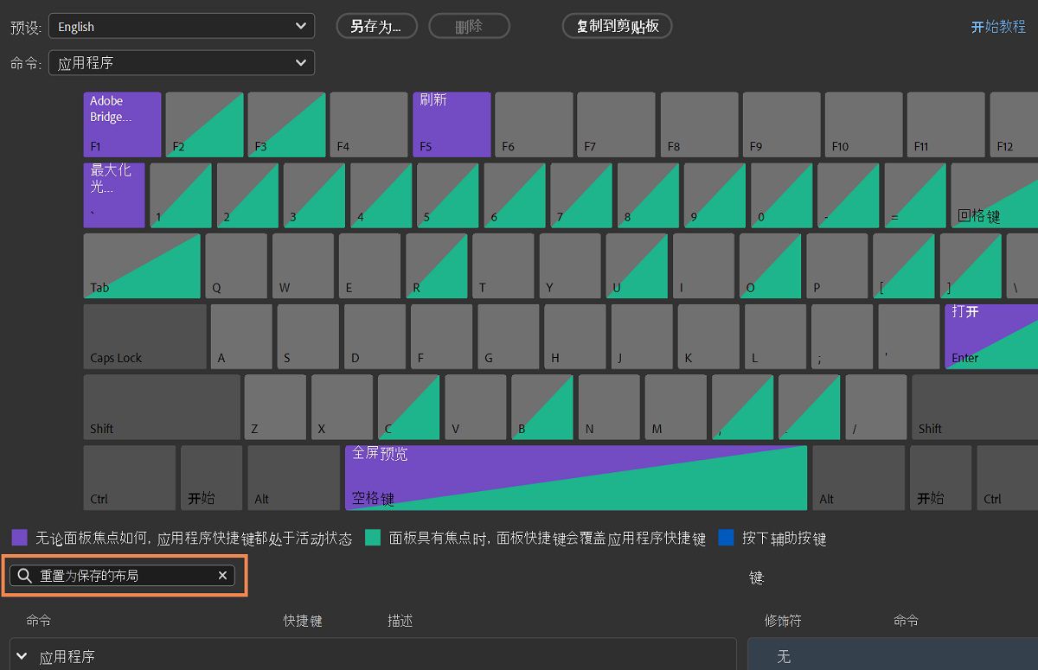Select the slash key
This screenshot has height=670, width=1038.
(876, 407)
